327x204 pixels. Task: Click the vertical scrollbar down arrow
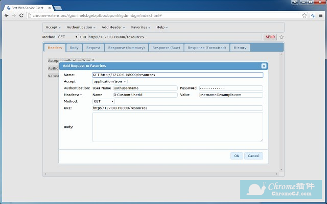pyautogui.click(x=282, y=170)
